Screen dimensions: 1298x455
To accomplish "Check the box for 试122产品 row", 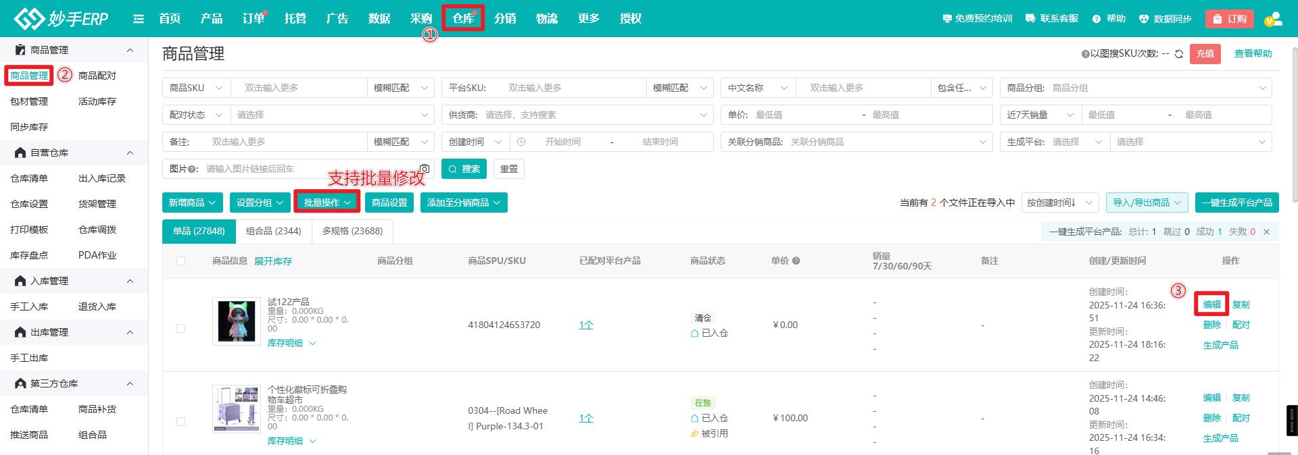I will pos(181,328).
